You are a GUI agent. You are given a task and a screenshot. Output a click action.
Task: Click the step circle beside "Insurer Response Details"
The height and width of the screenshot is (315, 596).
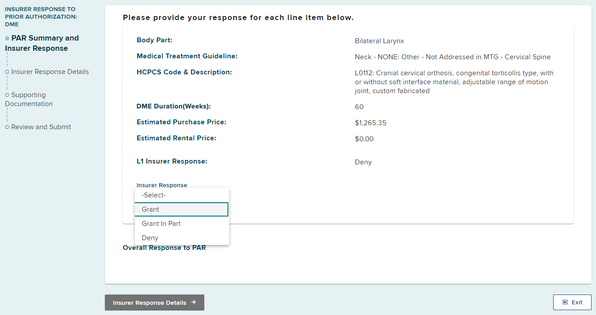(x=7, y=71)
